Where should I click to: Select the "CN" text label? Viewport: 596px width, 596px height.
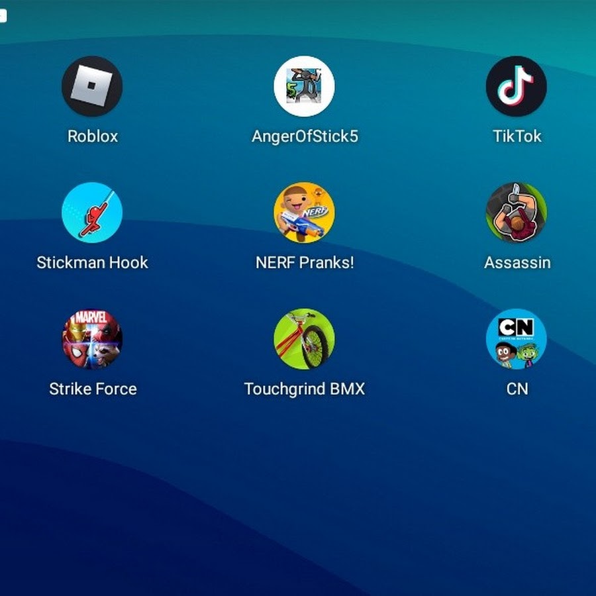point(517,389)
